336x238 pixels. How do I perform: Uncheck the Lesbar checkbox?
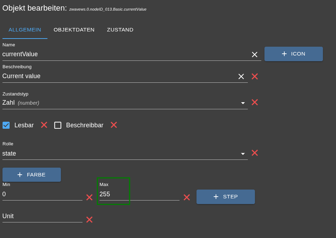coord(6,125)
